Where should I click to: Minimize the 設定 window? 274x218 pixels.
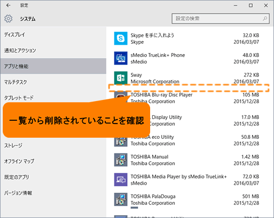236,5
